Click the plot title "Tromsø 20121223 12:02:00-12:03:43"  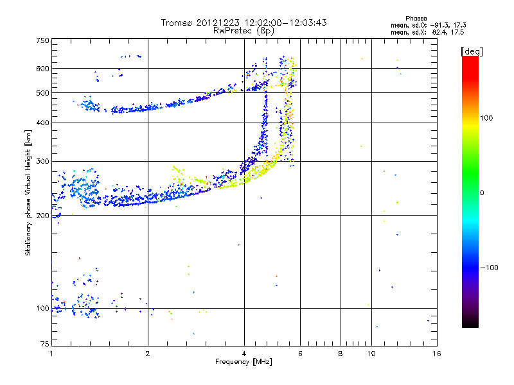(244, 22)
